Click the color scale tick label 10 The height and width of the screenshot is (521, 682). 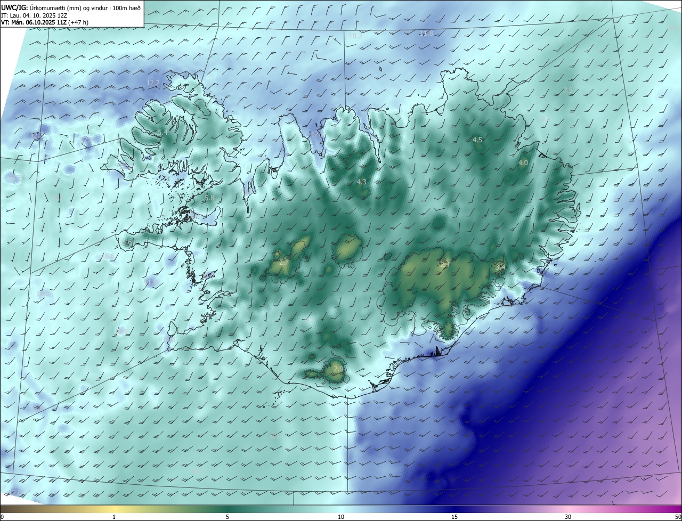[341, 517]
